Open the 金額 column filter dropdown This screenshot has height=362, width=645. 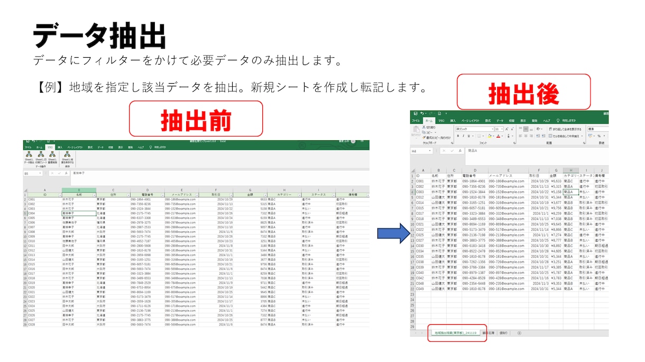pos(265,195)
